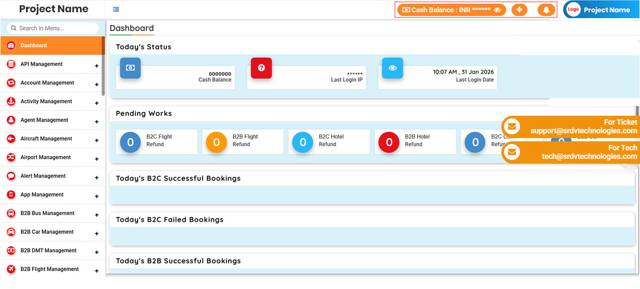Click the blue eye icon for Last Login Date
This screenshot has height=289, width=640.
pos(393,68)
